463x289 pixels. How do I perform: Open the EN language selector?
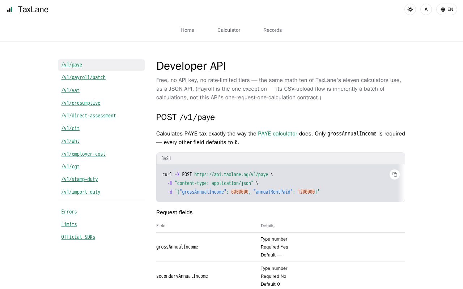pos(447,9)
